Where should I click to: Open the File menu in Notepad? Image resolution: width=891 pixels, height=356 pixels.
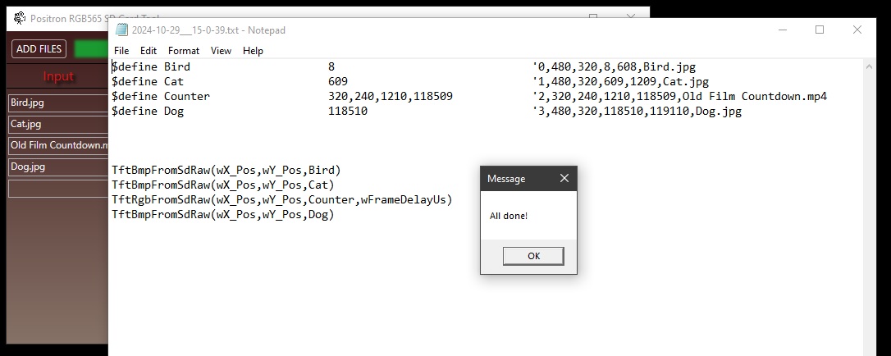click(x=121, y=51)
